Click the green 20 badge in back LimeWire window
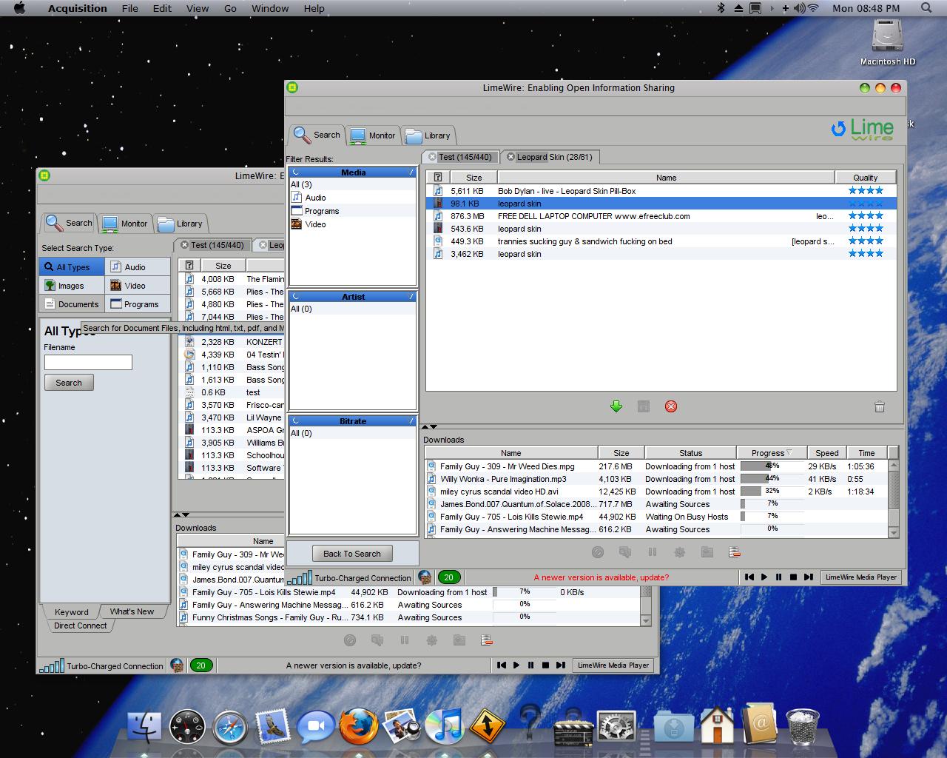Viewport: 947px width, 758px height. click(x=200, y=665)
